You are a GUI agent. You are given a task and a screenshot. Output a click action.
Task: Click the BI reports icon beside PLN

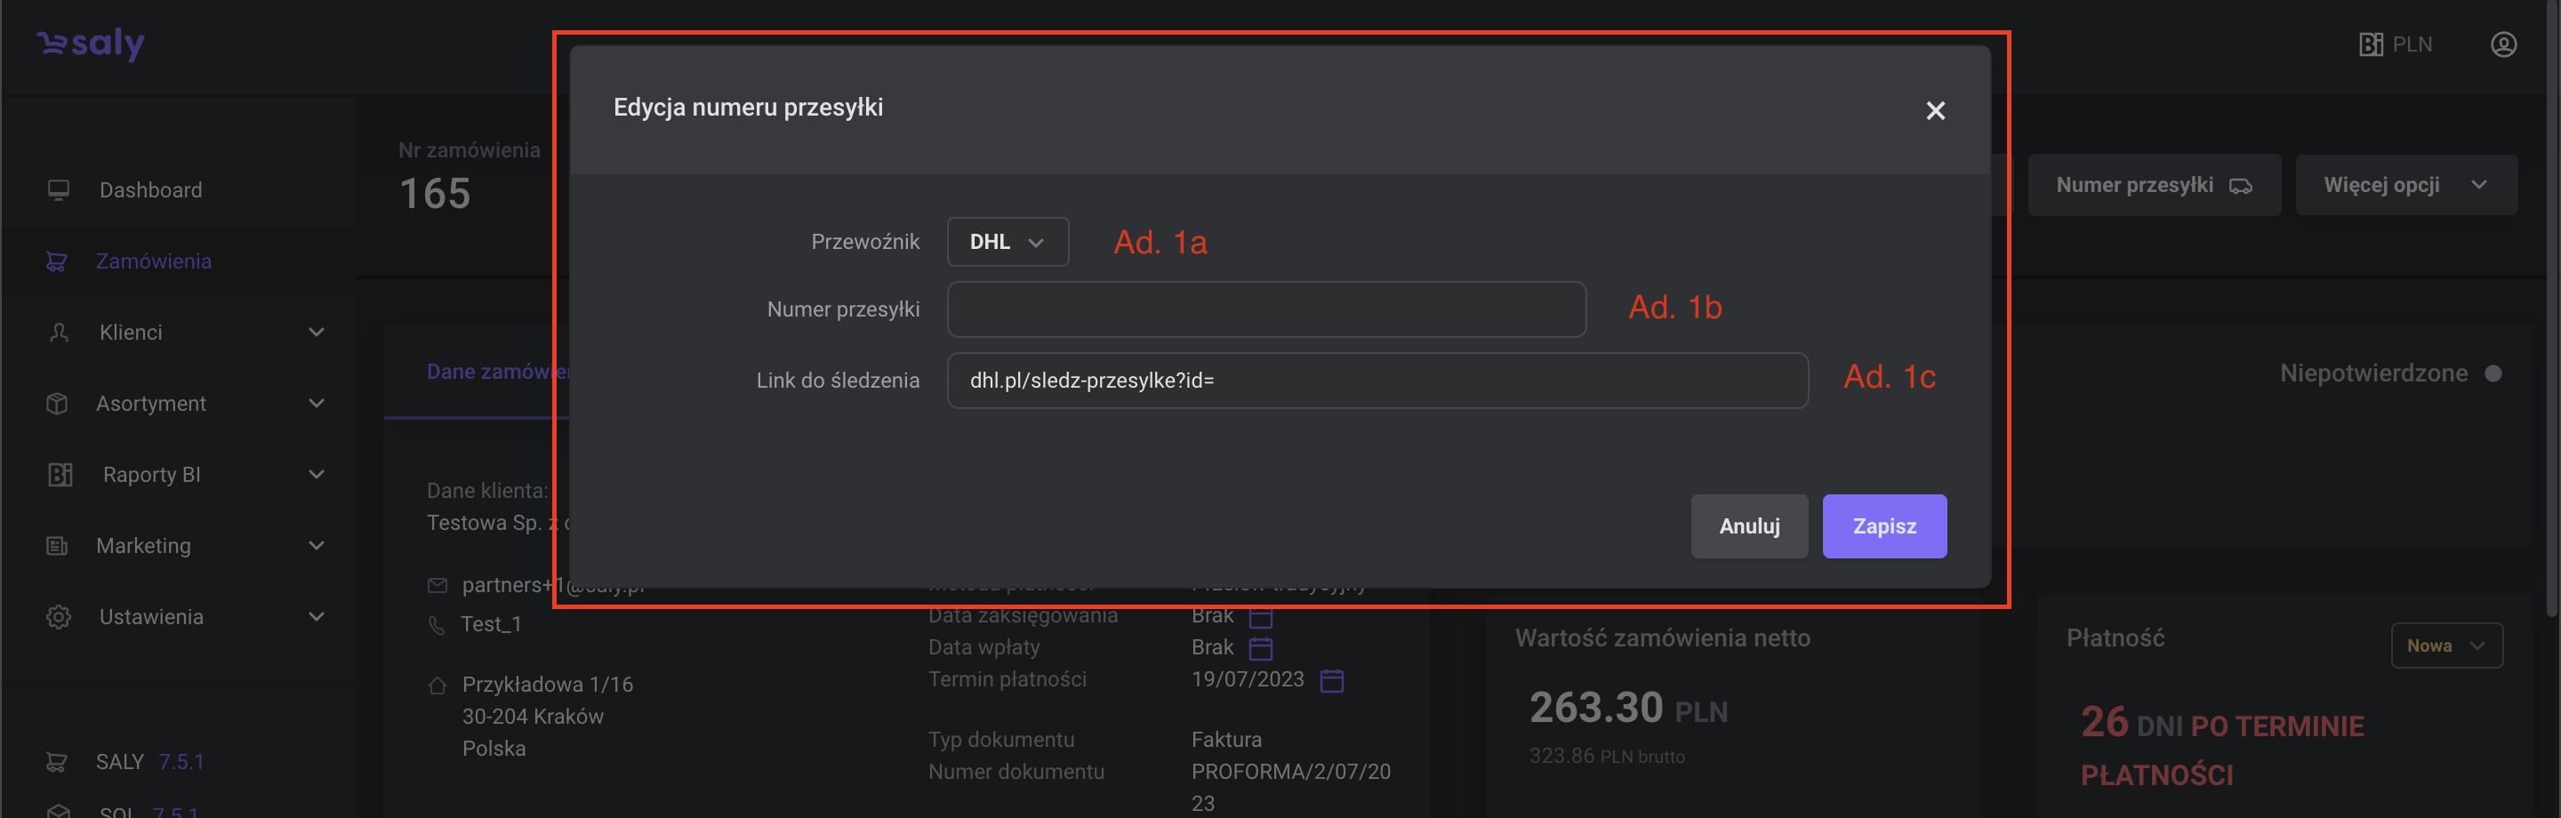2370,44
